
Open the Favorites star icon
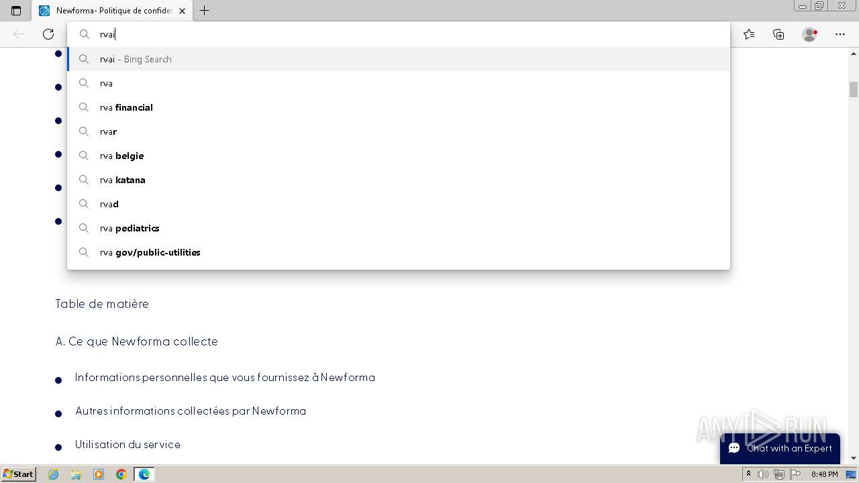point(749,34)
